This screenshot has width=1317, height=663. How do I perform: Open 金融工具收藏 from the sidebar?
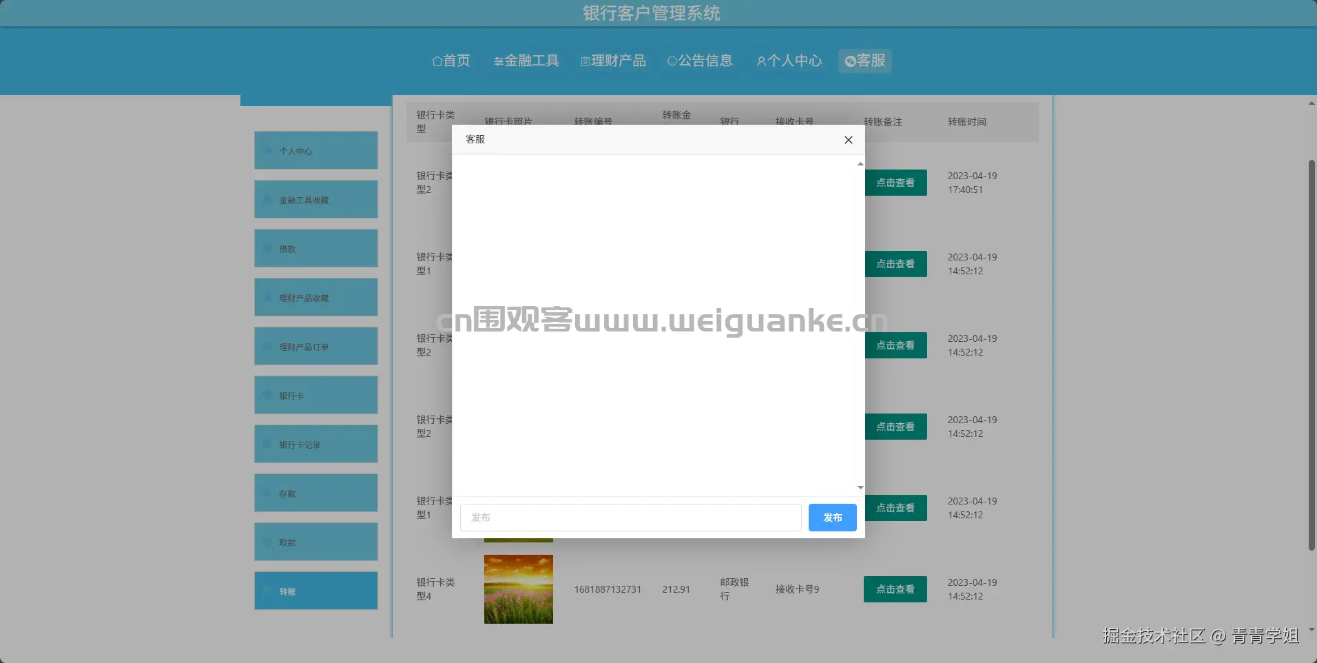coord(315,199)
